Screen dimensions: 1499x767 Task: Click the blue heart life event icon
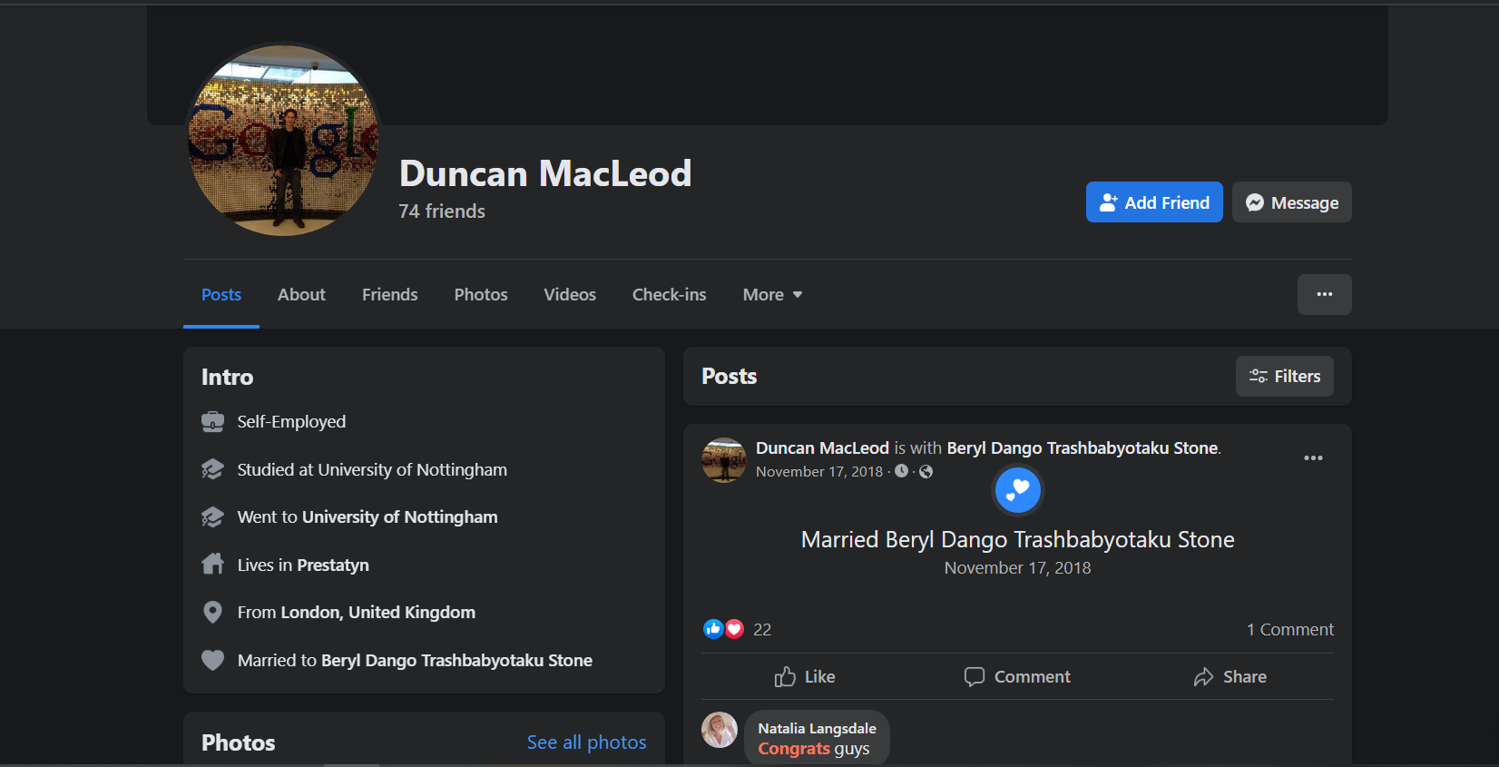[1017, 490]
